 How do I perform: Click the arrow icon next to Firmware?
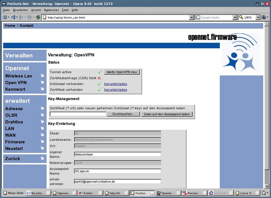click(42, 141)
